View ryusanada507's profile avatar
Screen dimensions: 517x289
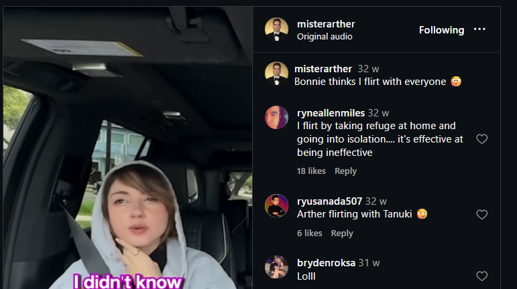point(276,206)
